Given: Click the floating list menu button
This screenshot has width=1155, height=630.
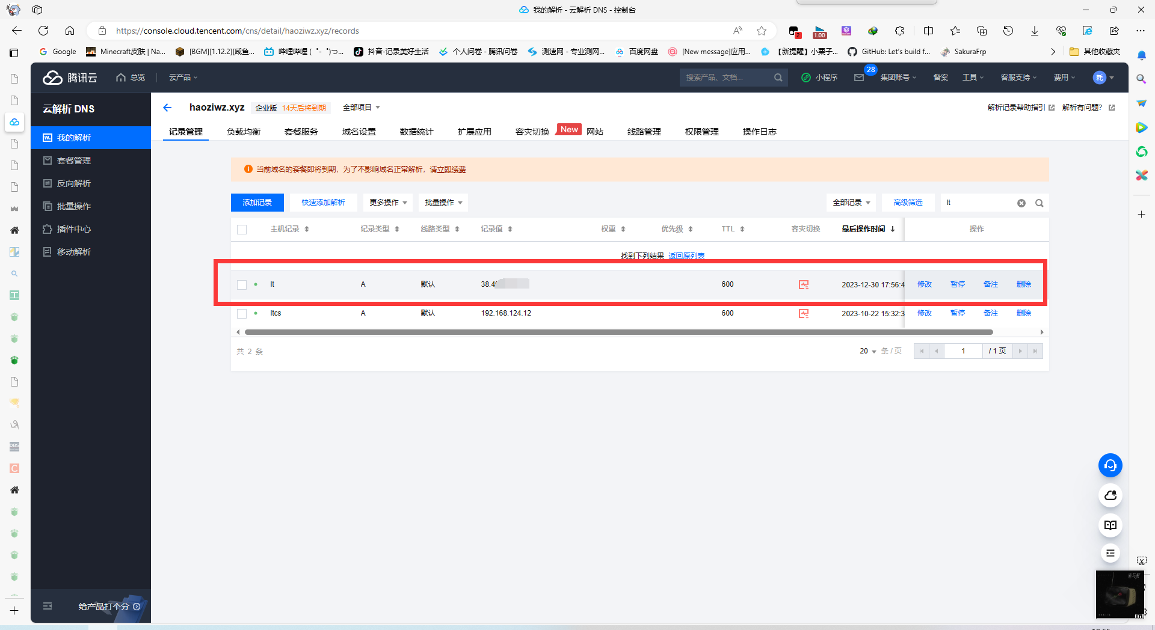Looking at the screenshot, I should click(x=1110, y=553).
